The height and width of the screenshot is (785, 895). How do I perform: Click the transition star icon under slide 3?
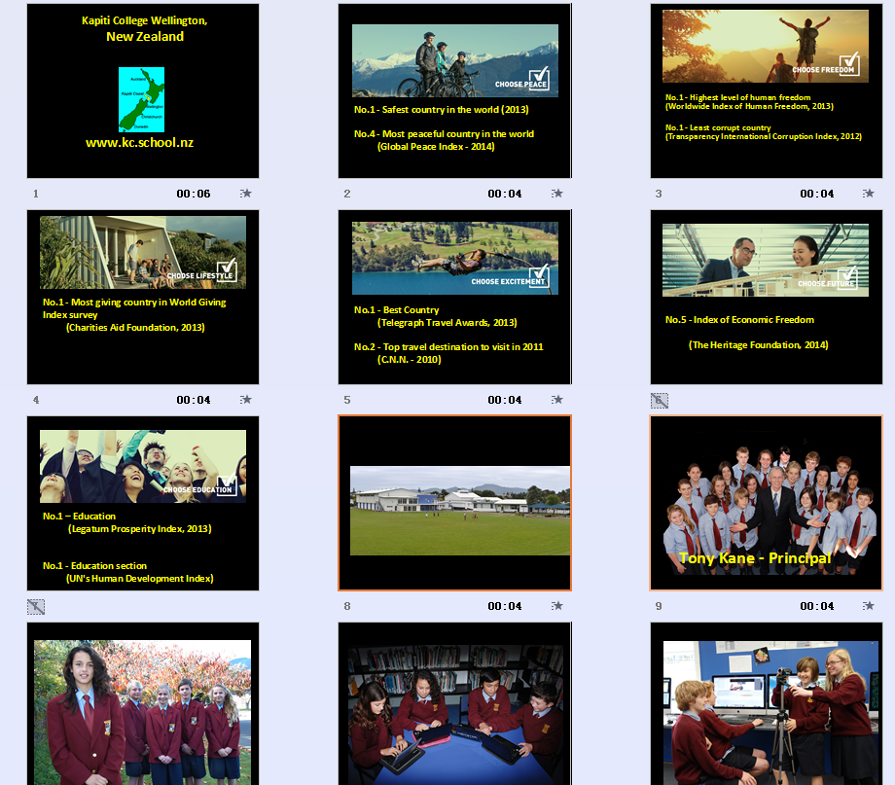(x=869, y=194)
